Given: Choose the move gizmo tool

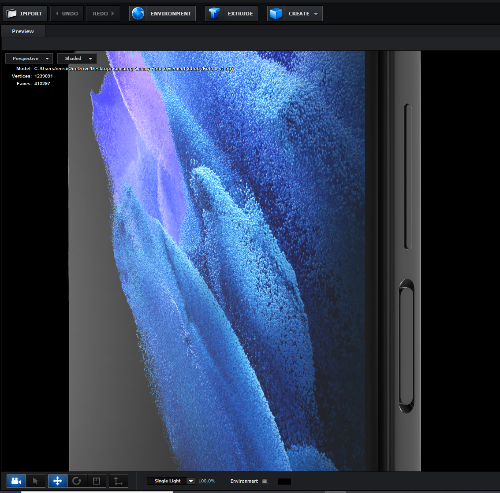Looking at the screenshot, I should [x=57, y=481].
